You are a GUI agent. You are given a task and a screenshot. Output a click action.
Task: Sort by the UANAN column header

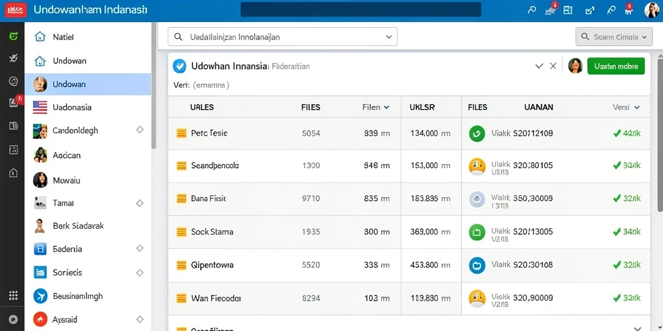tap(539, 107)
